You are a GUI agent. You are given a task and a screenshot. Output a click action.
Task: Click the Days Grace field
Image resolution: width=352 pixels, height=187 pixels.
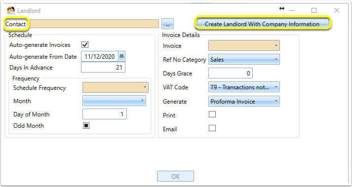point(231,73)
